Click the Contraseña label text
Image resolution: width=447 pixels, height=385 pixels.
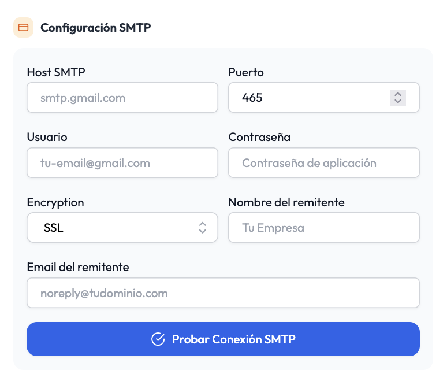click(259, 137)
